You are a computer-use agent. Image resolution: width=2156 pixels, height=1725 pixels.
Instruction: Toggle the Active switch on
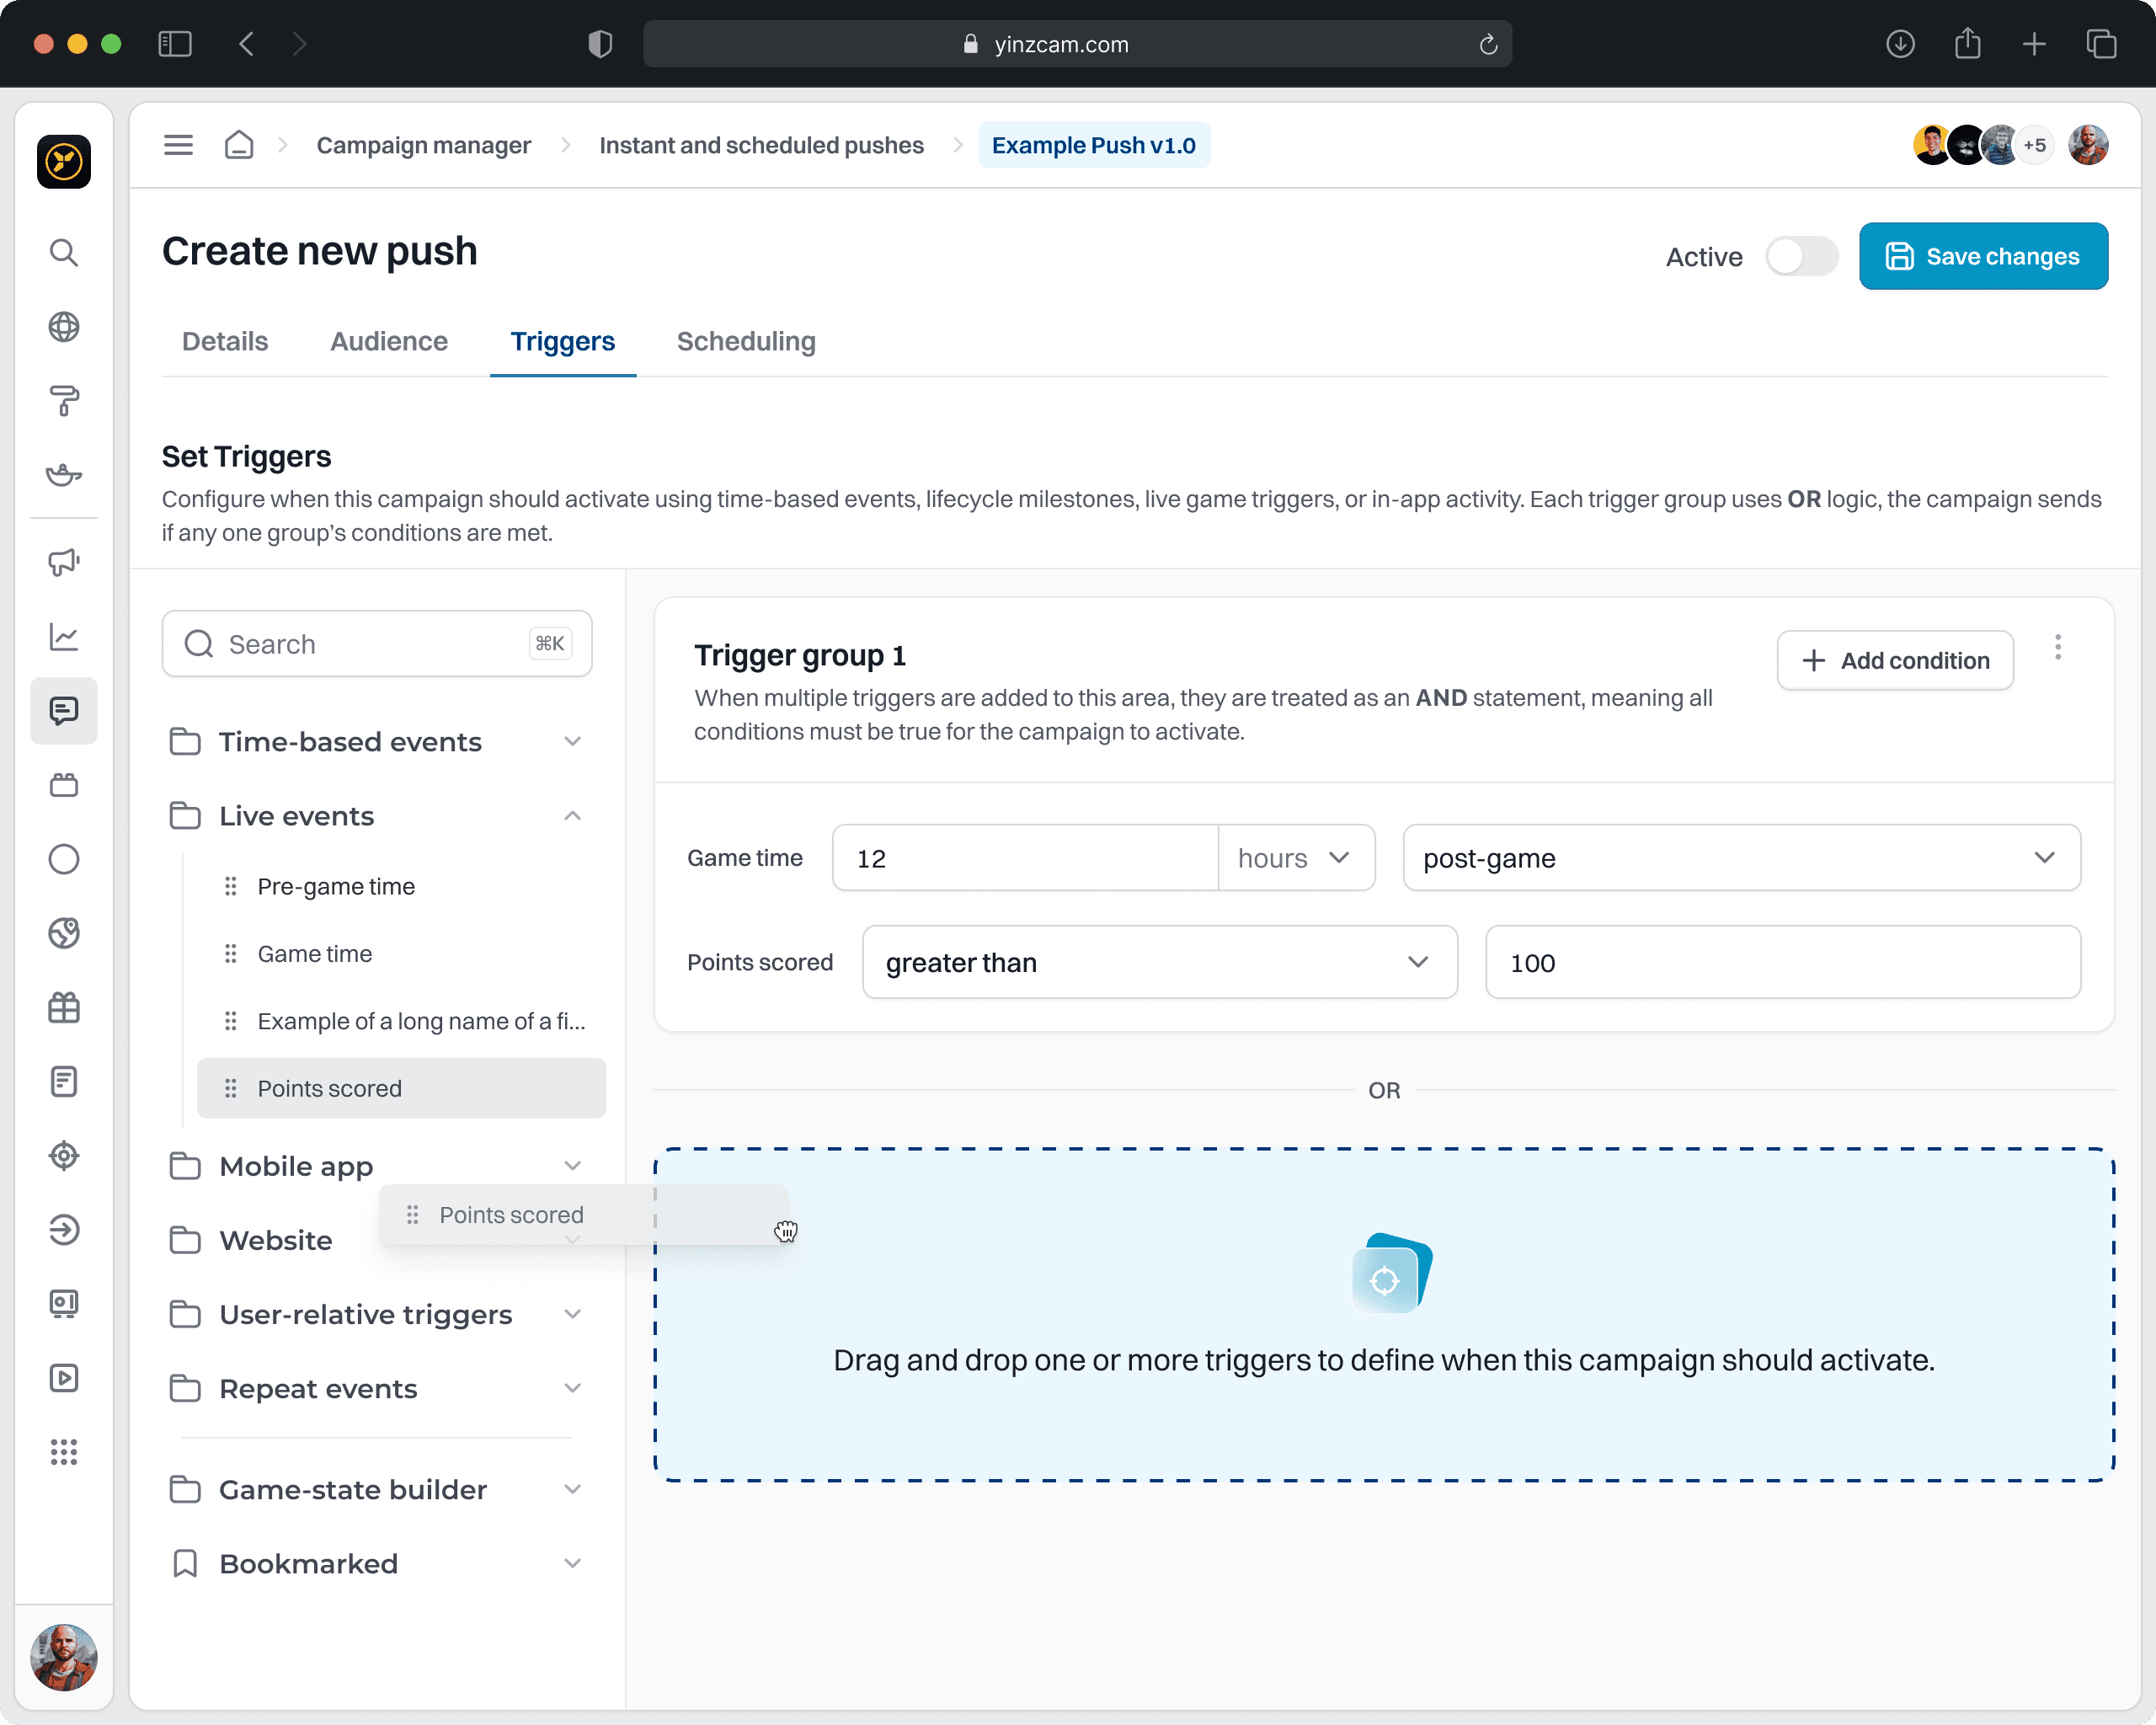[1801, 256]
